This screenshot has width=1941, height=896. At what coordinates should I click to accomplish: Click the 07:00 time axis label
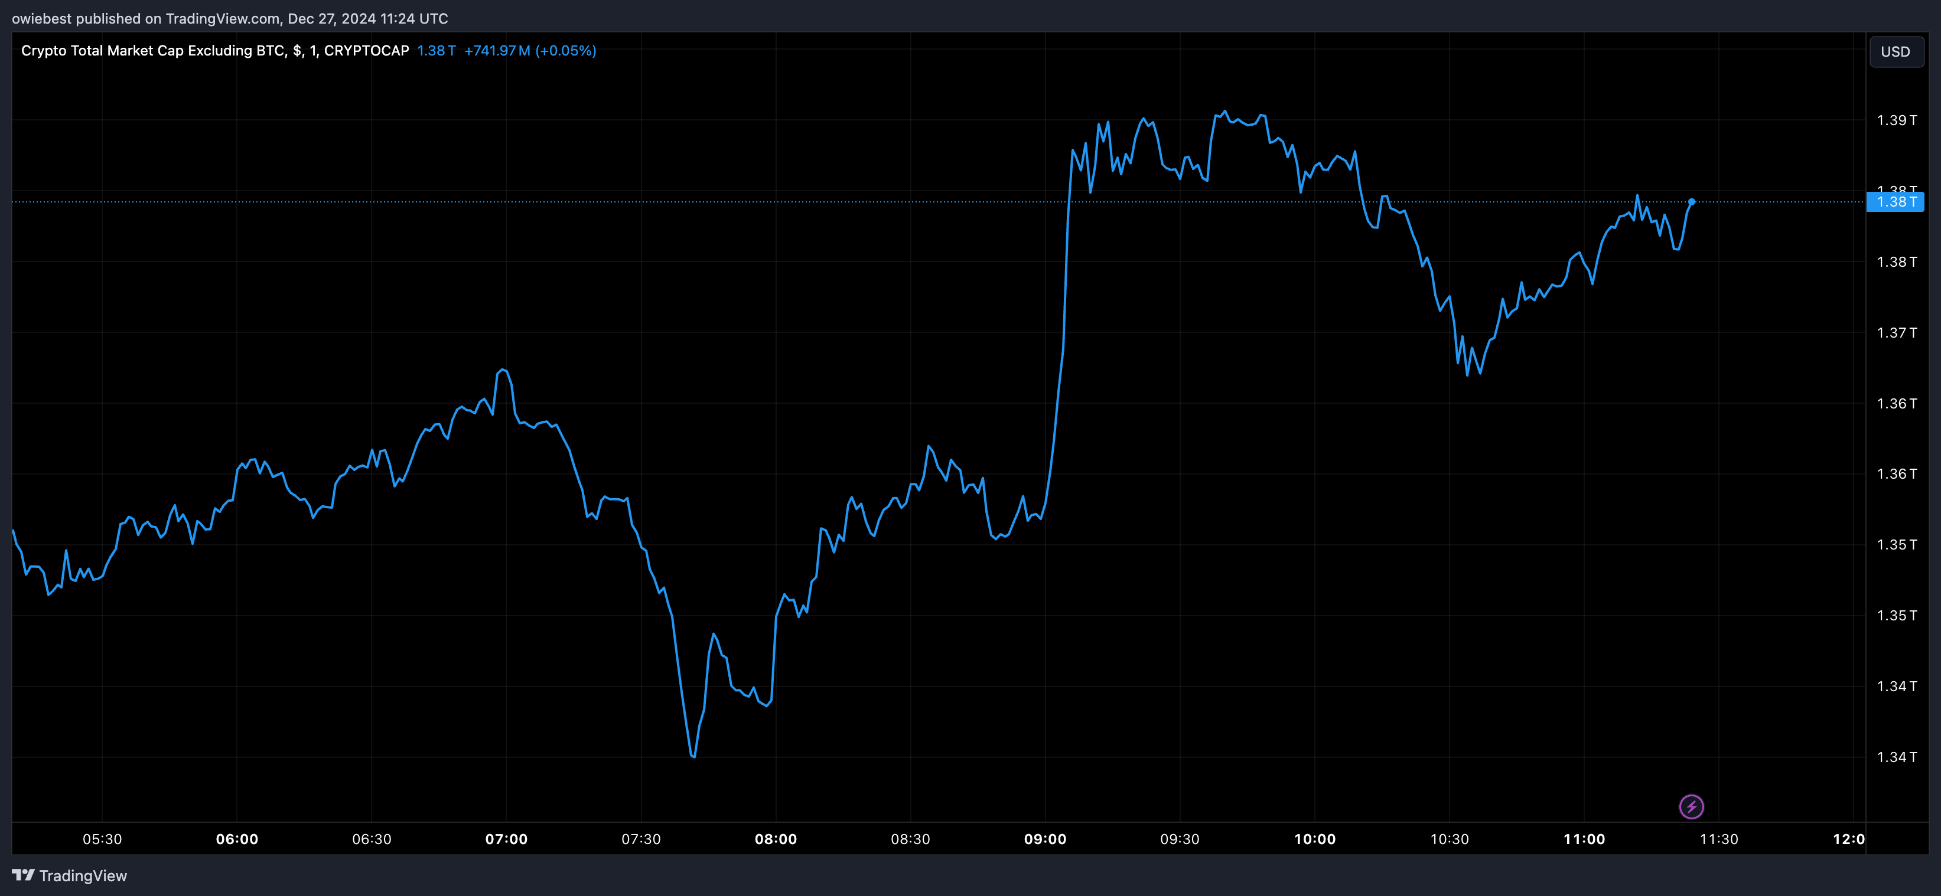click(x=506, y=839)
